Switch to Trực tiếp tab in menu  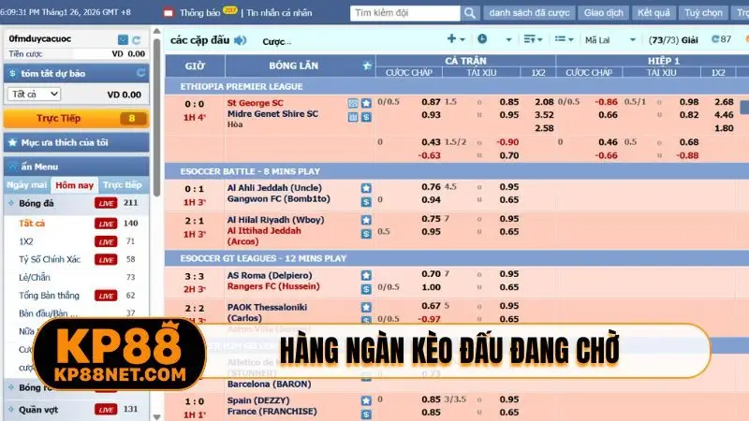[123, 184]
